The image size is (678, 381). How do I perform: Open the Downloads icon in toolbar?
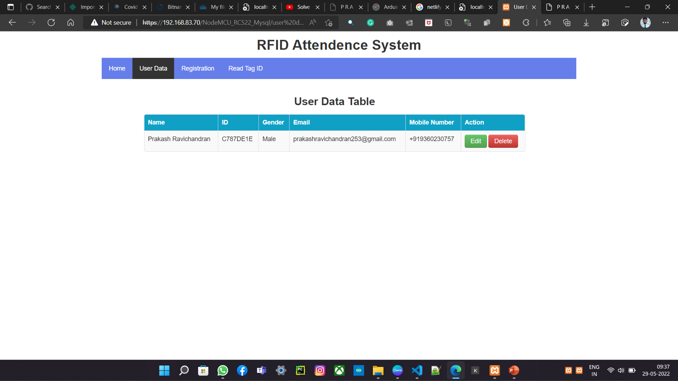tap(586, 23)
